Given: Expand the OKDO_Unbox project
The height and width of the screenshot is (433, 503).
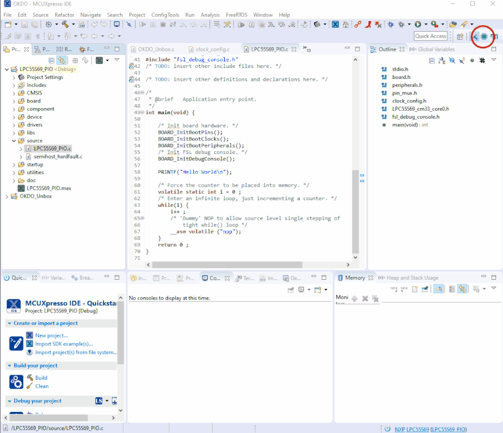Looking at the screenshot, I should pyautogui.click(x=7, y=197).
